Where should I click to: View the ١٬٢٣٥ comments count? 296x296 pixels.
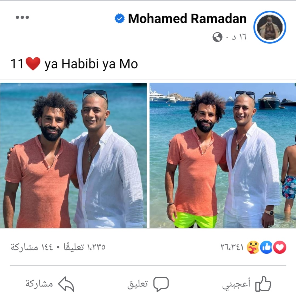coord(85,247)
